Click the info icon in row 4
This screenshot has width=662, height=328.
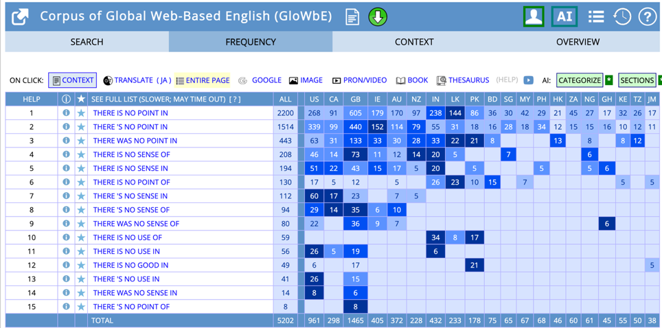coord(67,154)
